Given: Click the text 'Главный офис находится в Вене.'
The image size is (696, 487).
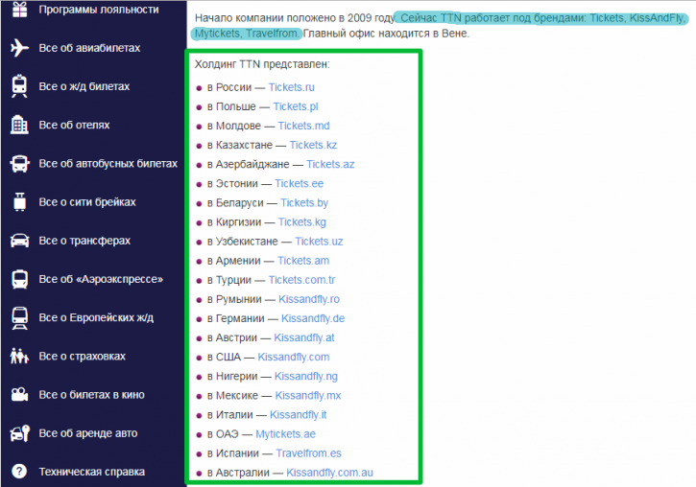Looking at the screenshot, I should click(x=386, y=34).
